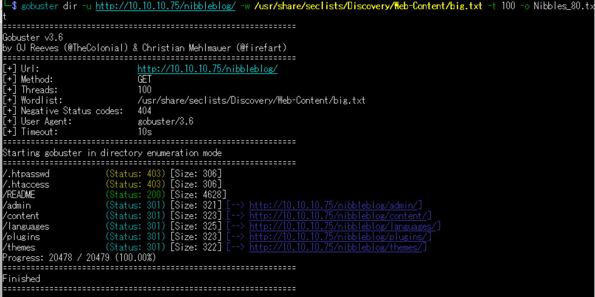Viewport: 595px width, 297px height.
Task: Click the Progress 20478 / 20479 line
Action: 79,258
